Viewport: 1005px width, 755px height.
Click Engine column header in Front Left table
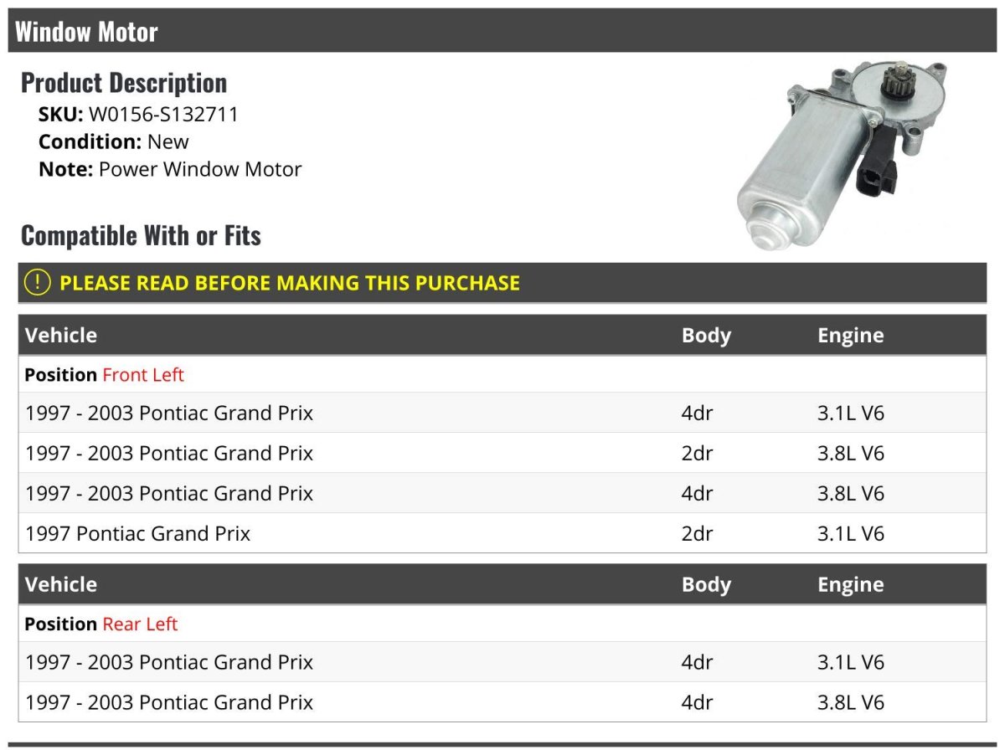pyautogui.click(x=850, y=336)
